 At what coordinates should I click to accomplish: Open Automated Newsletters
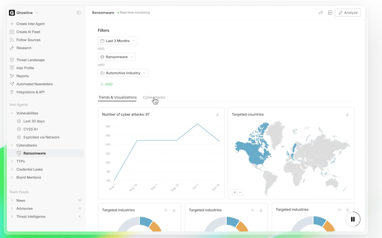pyautogui.click(x=34, y=84)
